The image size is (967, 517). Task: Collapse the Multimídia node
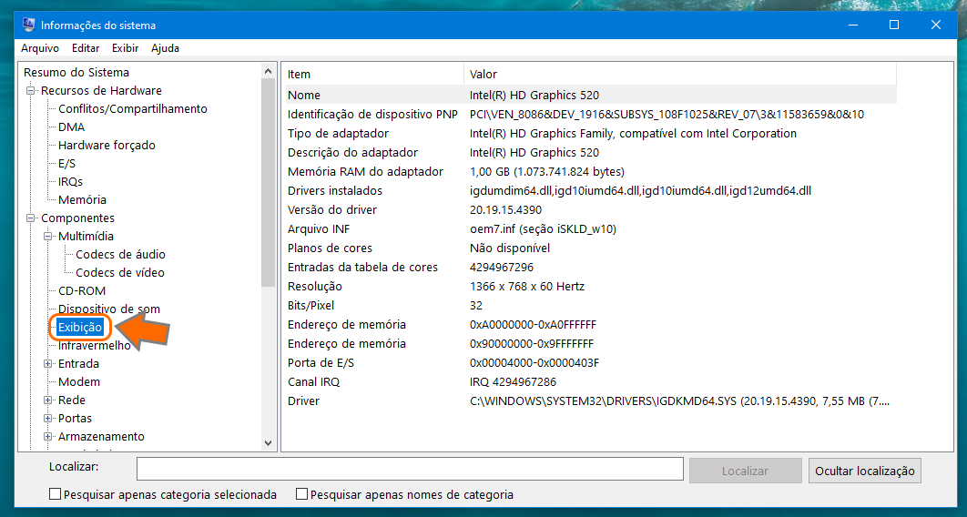click(x=47, y=236)
